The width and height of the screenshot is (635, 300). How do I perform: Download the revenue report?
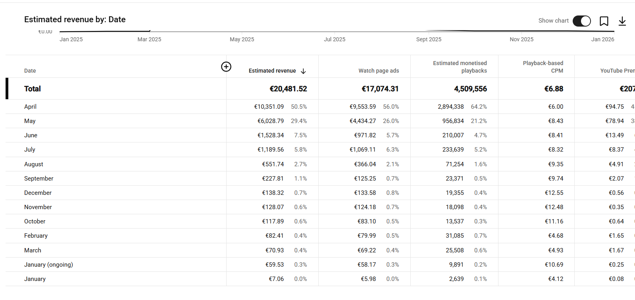click(622, 21)
